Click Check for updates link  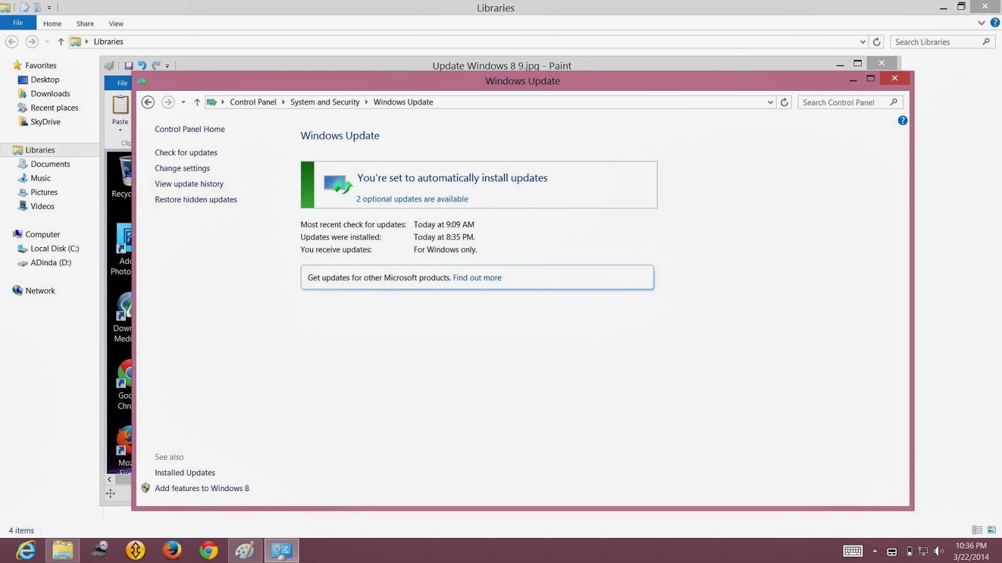186,153
